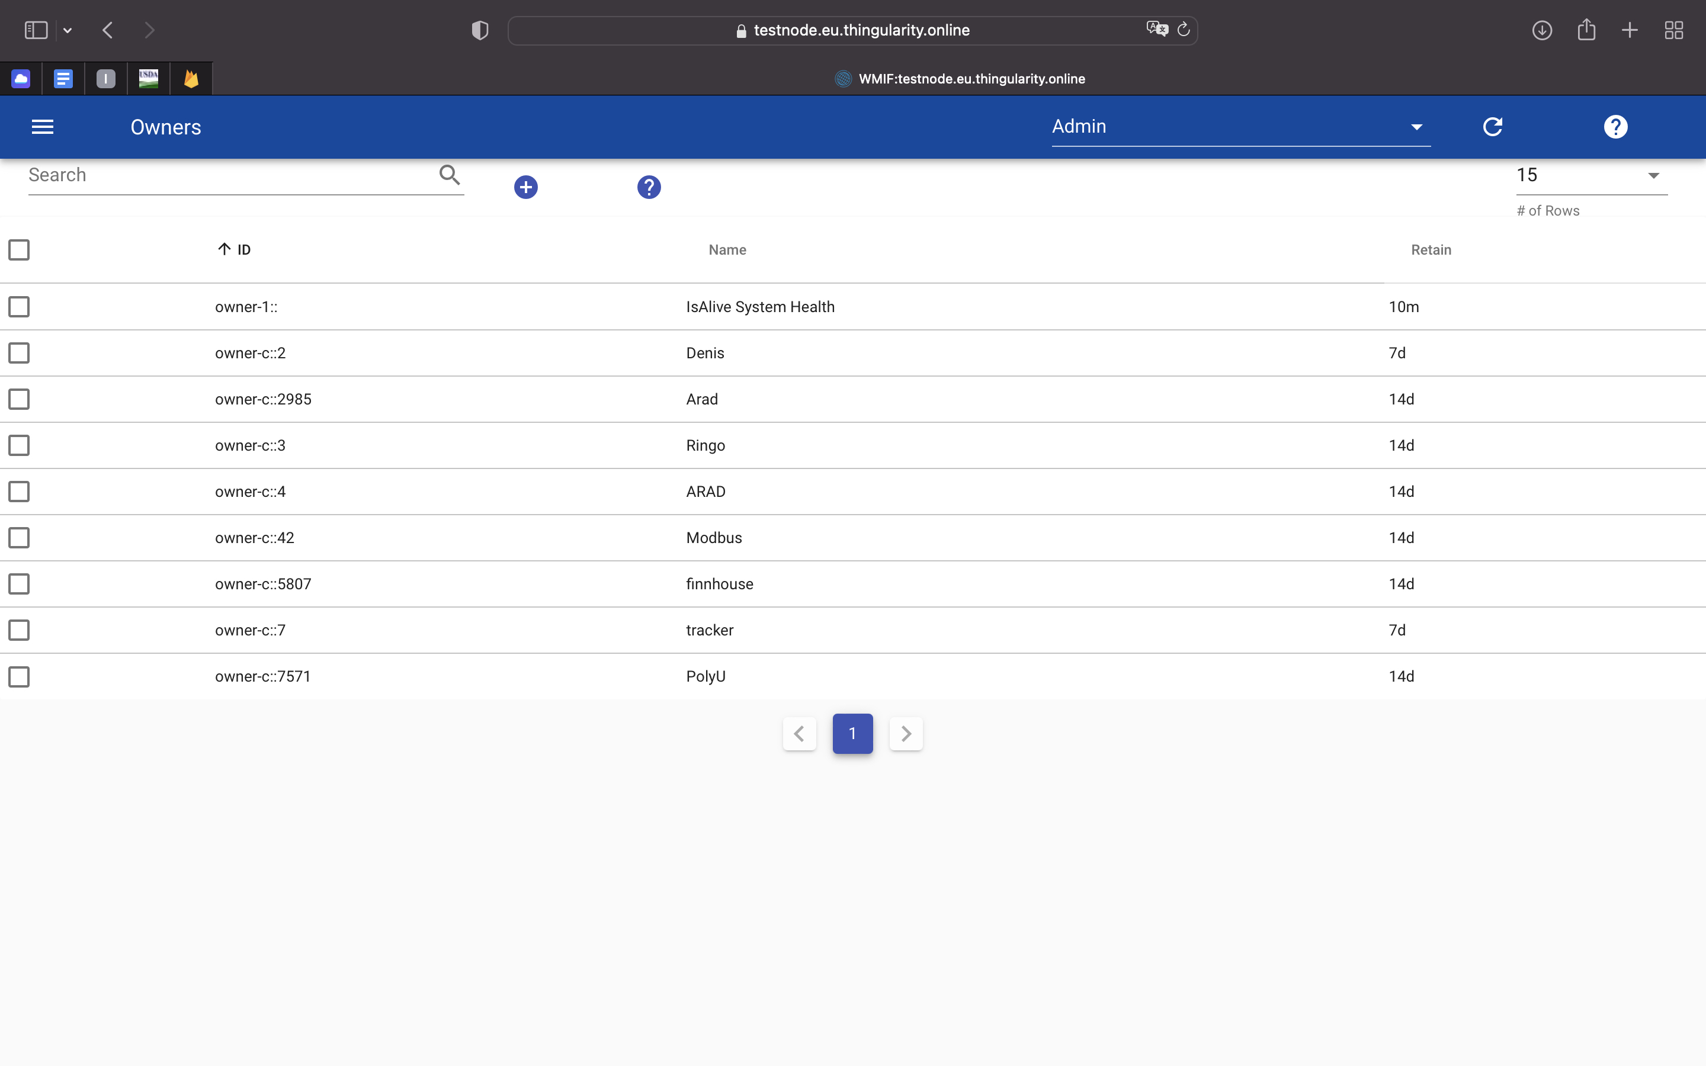Select the Modbus row checkbox
1706x1066 pixels.
click(x=19, y=537)
